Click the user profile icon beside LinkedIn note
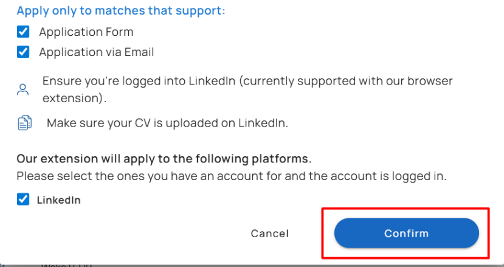 (x=22, y=90)
